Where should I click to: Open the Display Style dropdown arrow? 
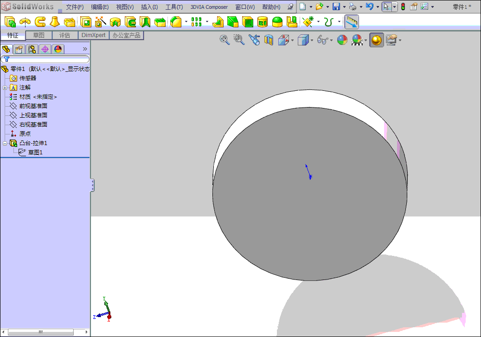point(312,40)
